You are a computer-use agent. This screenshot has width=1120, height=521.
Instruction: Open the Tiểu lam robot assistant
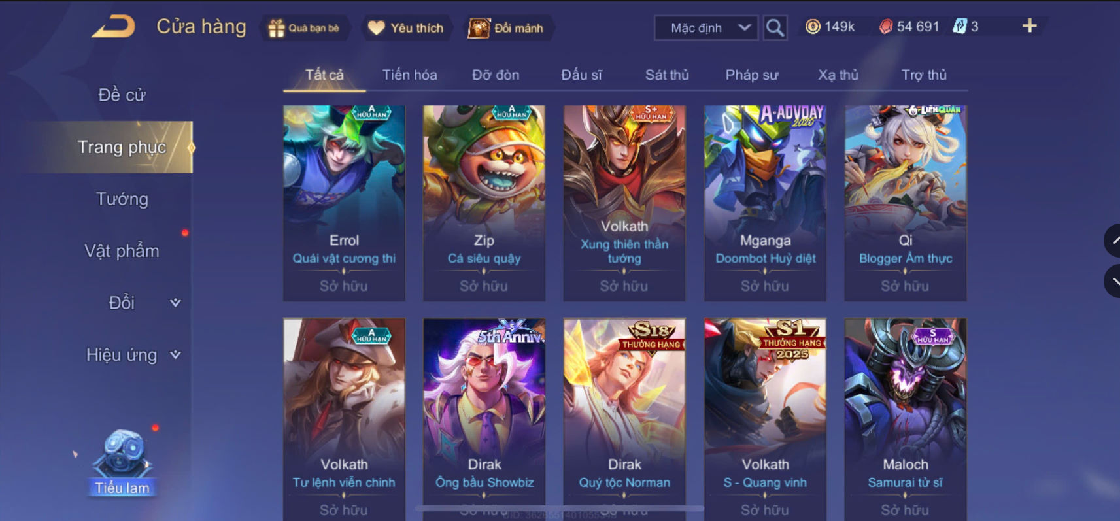coord(122,462)
